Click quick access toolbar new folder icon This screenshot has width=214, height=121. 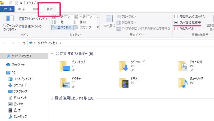pos(16,3)
